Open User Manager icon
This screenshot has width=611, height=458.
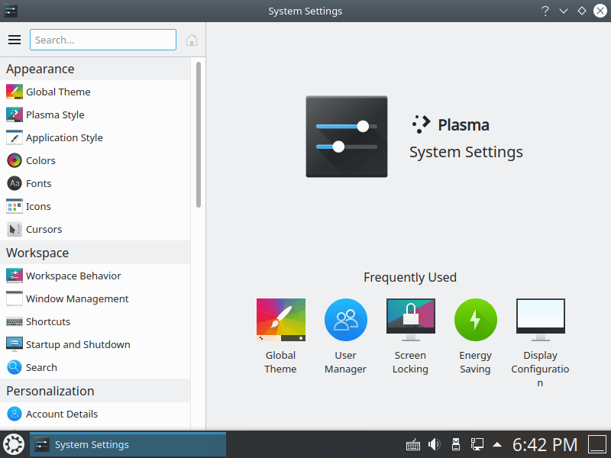point(345,320)
